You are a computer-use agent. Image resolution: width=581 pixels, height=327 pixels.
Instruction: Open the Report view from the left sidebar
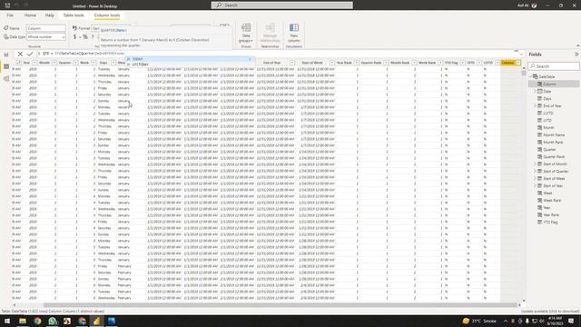(x=6, y=54)
